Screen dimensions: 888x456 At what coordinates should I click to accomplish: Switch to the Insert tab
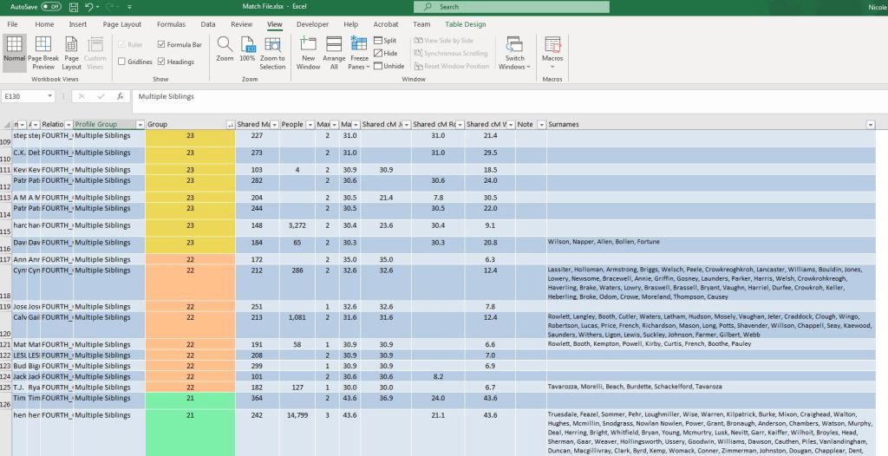pos(77,24)
